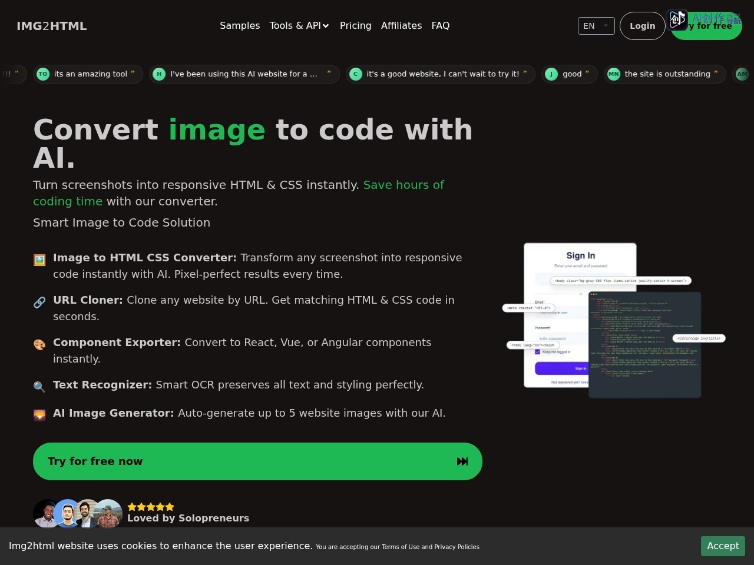Go to the Pricing page
Screen dimensions: 754x565
click(356, 26)
